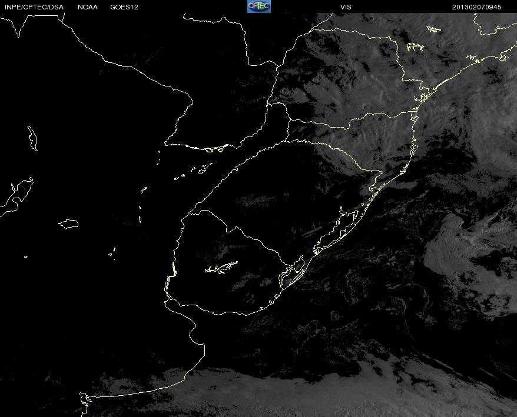Image resolution: width=517 pixels, height=417 pixels.
Task: Click the INPE/CPTEC/DSA header text
Action: [34, 7]
